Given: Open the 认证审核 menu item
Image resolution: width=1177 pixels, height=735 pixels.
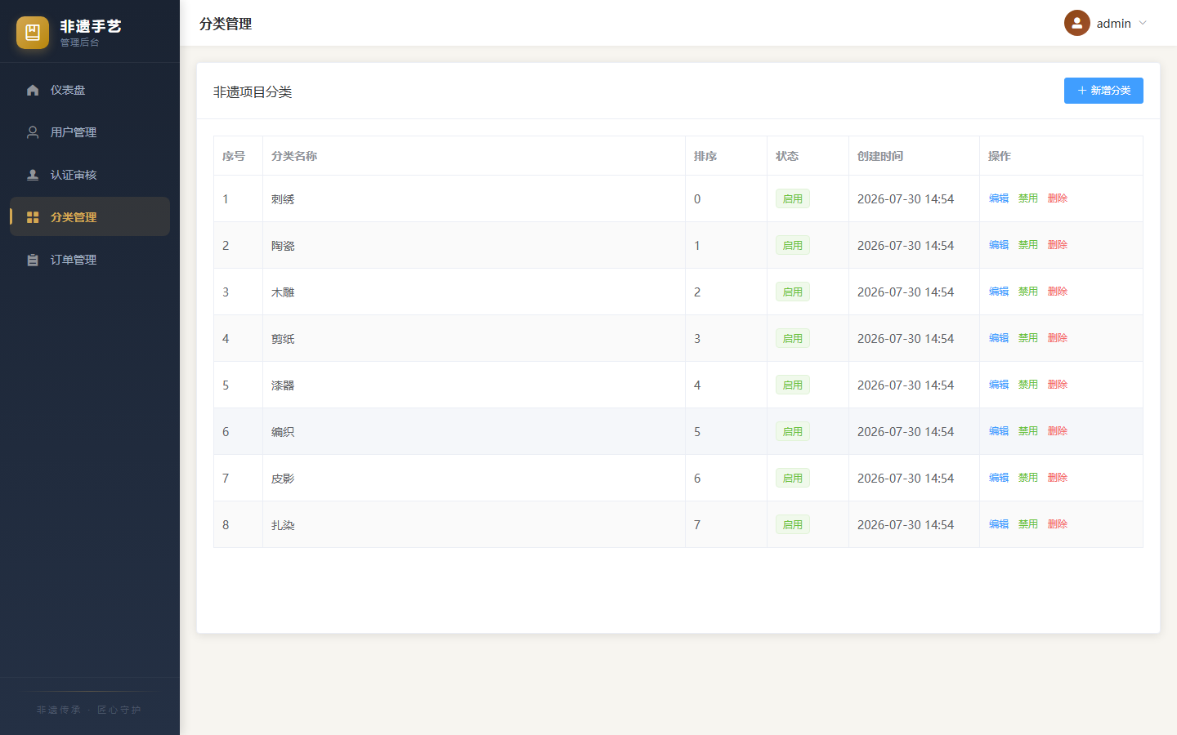Looking at the screenshot, I should click(x=90, y=175).
